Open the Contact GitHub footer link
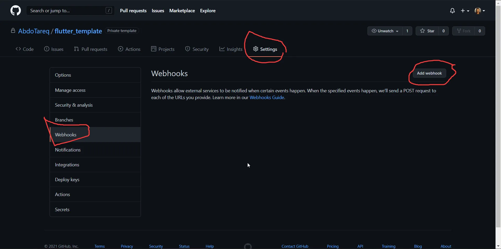 (295, 246)
